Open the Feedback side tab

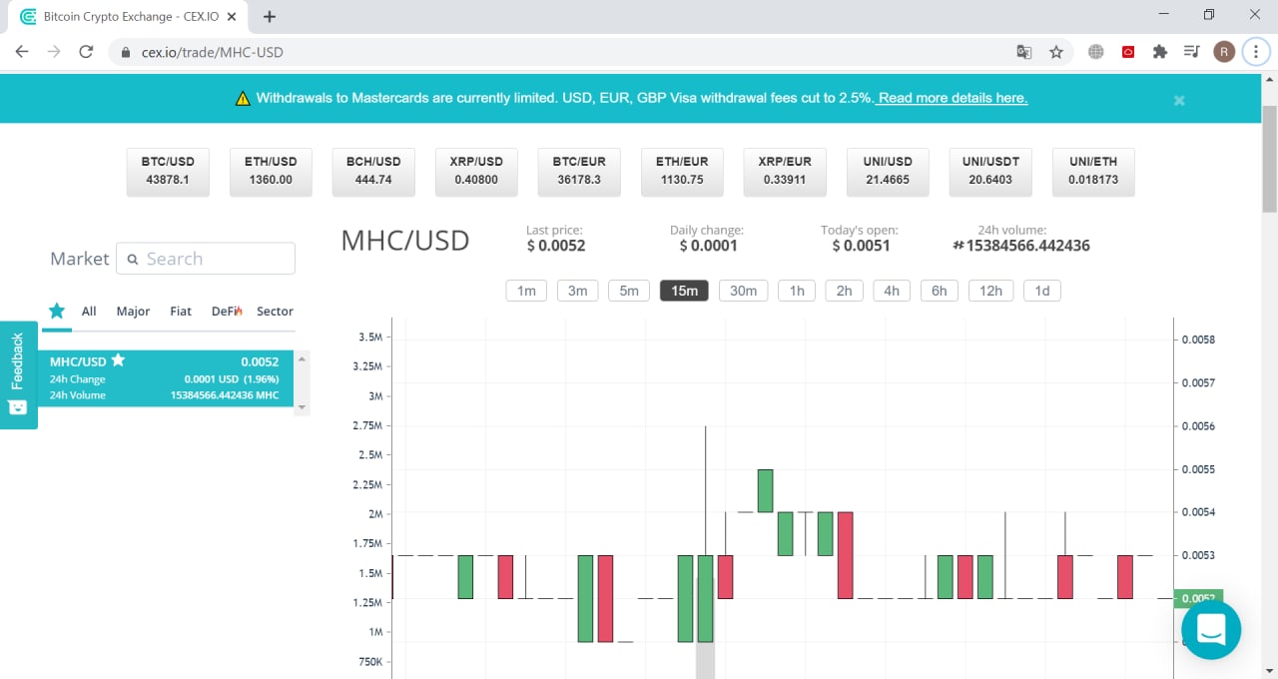tap(18, 374)
